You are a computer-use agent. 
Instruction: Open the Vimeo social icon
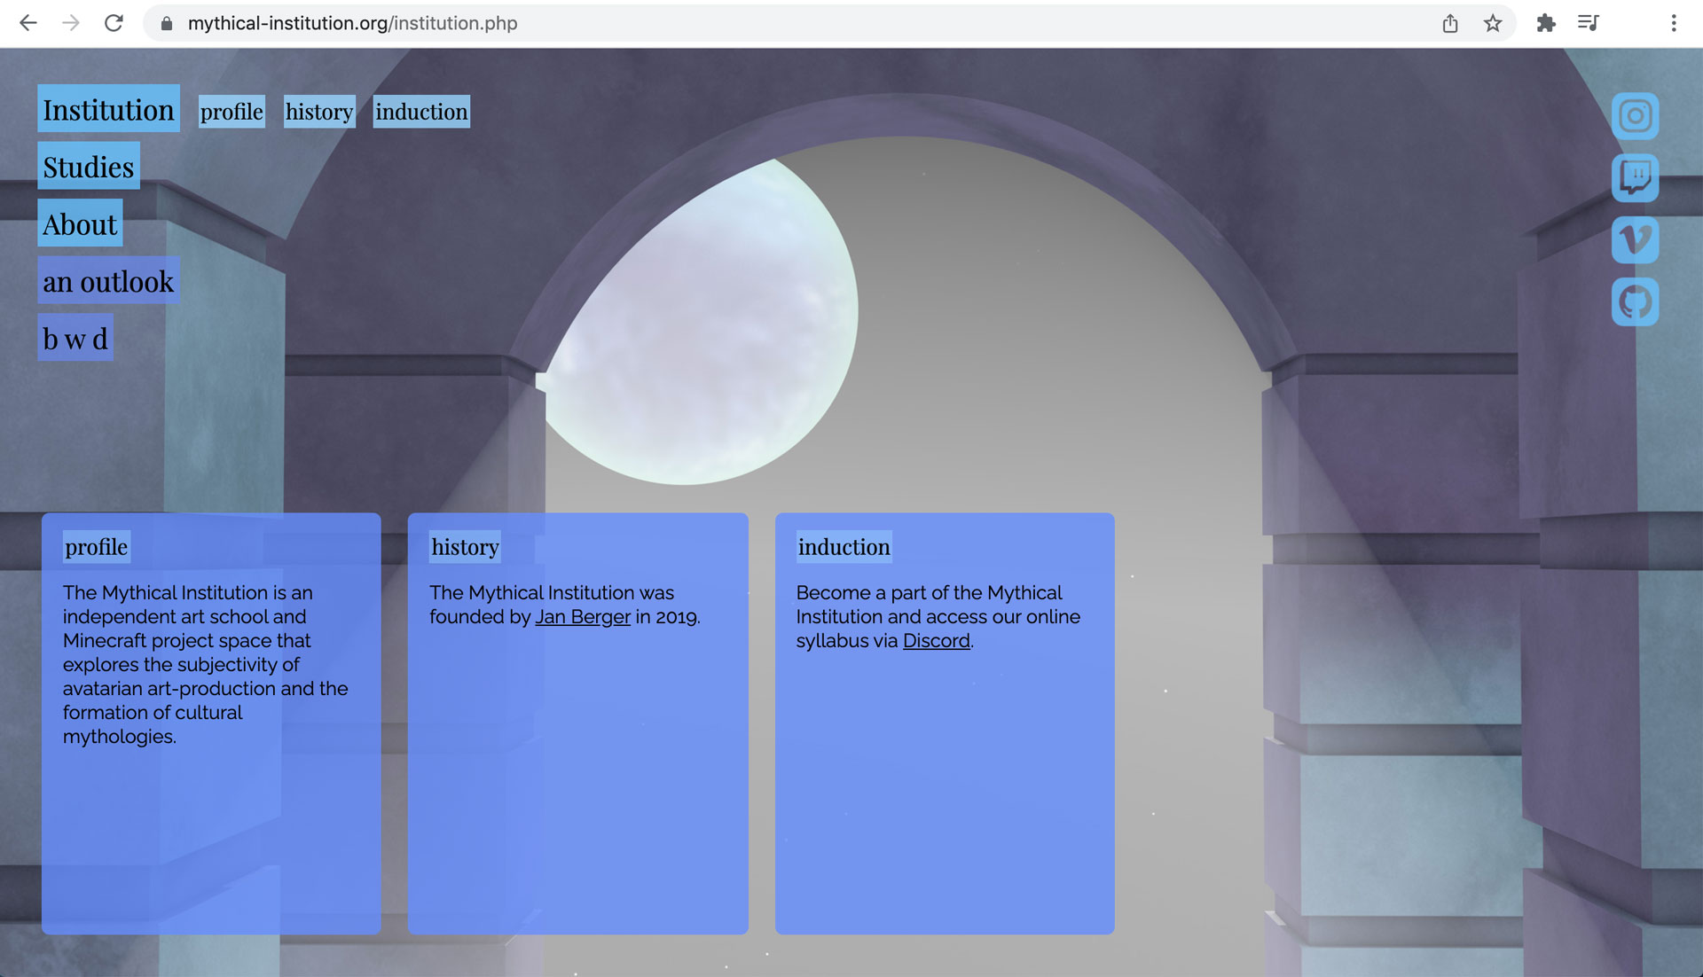tap(1635, 240)
